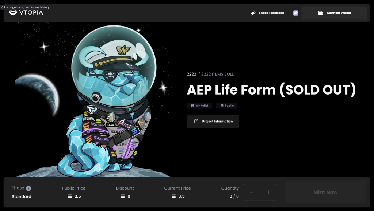Select the Public tag
This screenshot has width=374, height=211.
click(227, 105)
